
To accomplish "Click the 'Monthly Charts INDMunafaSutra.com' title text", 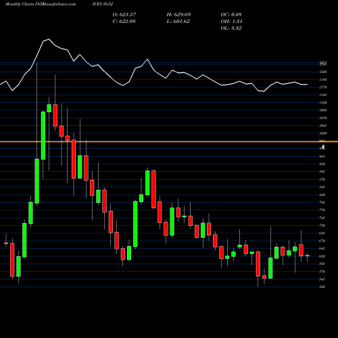I will [41, 4].
